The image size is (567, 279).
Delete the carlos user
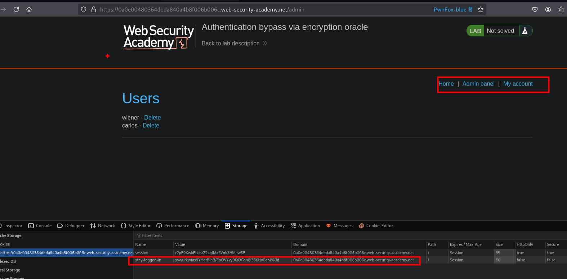point(151,126)
